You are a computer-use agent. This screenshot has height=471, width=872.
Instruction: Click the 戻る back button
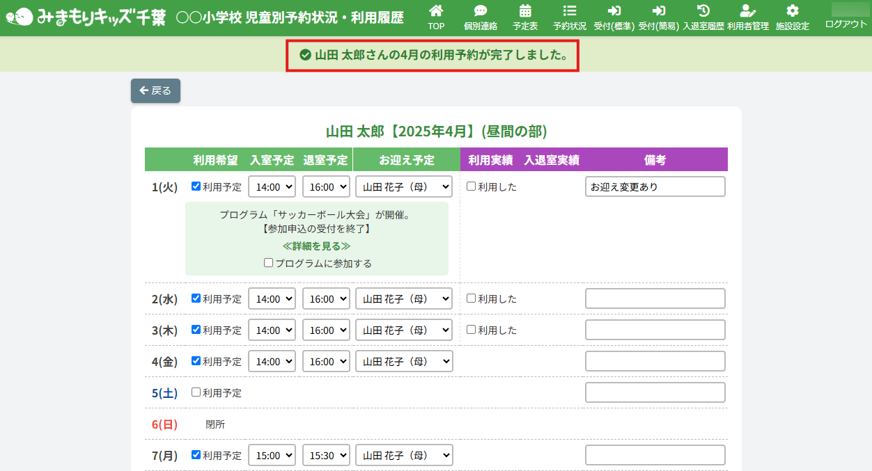[155, 90]
